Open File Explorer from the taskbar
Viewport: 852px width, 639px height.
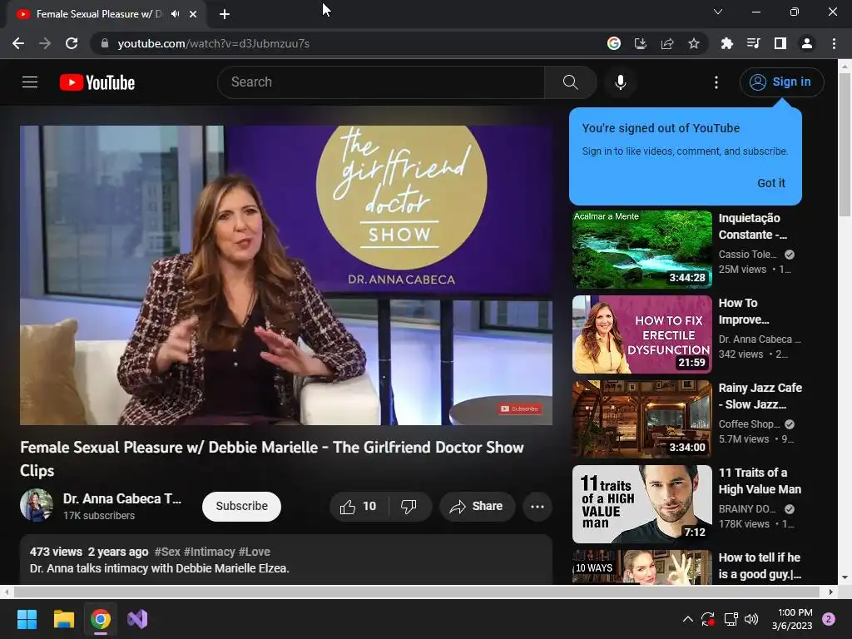(x=63, y=619)
